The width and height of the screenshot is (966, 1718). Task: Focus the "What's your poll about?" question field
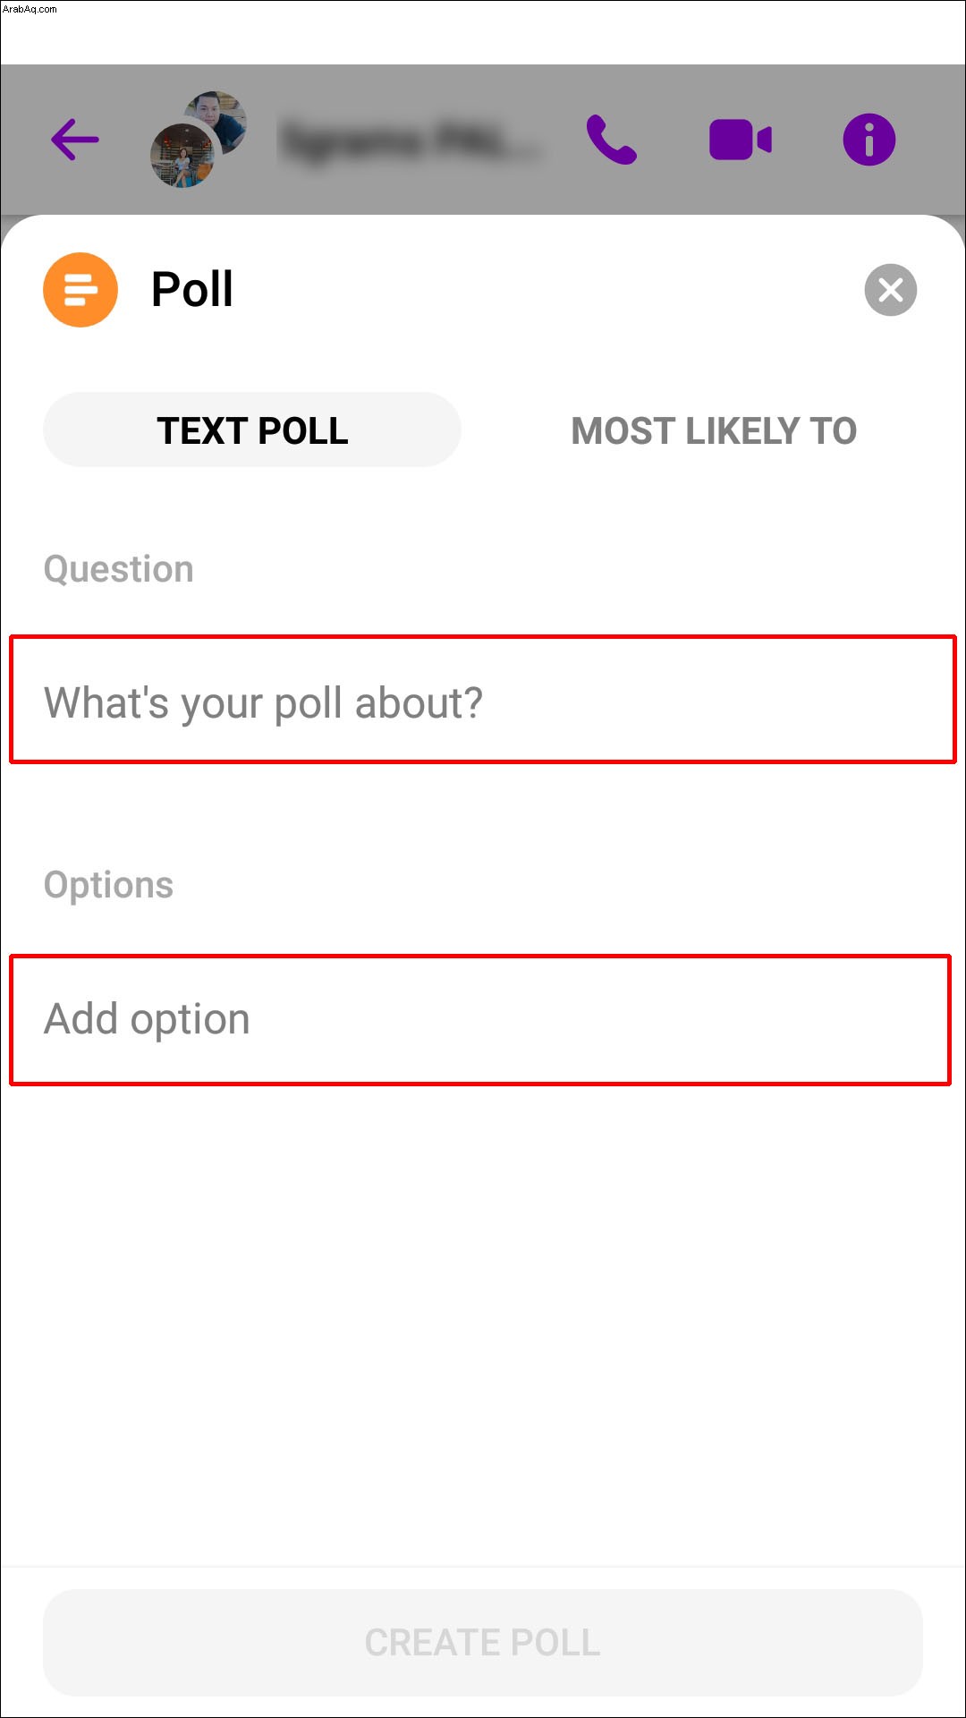[483, 700]
